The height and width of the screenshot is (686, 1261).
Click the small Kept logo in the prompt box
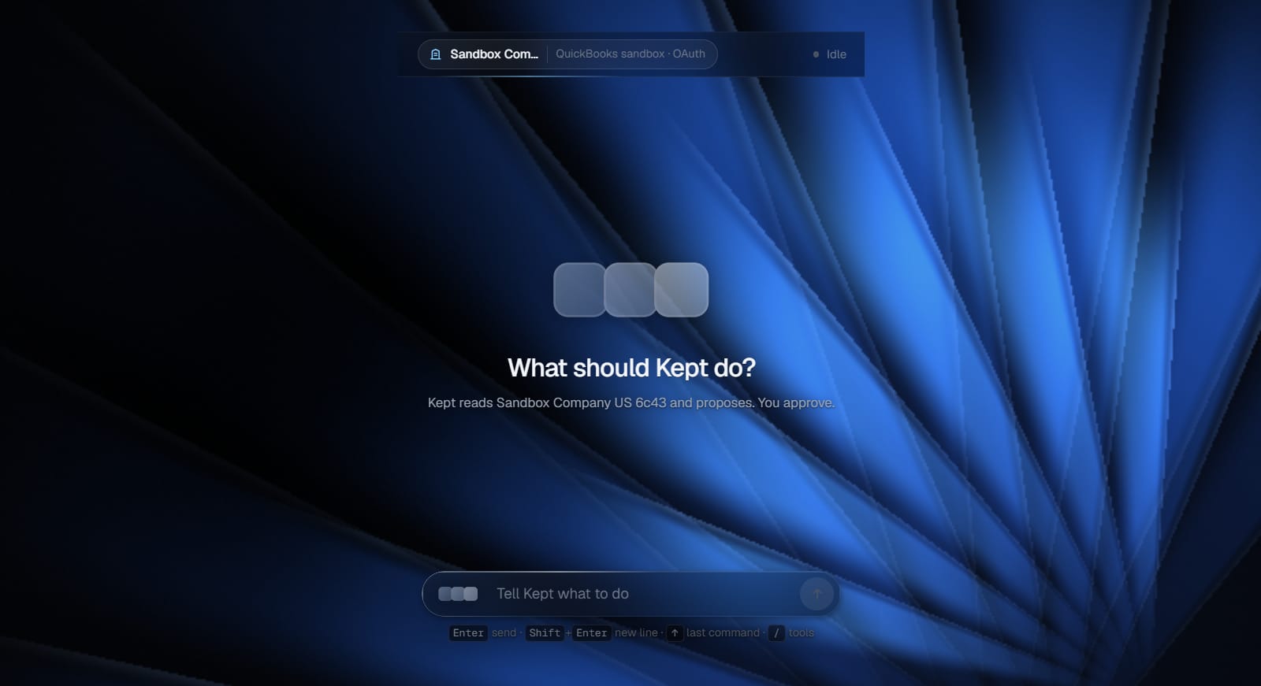click(x=458, y=594)
